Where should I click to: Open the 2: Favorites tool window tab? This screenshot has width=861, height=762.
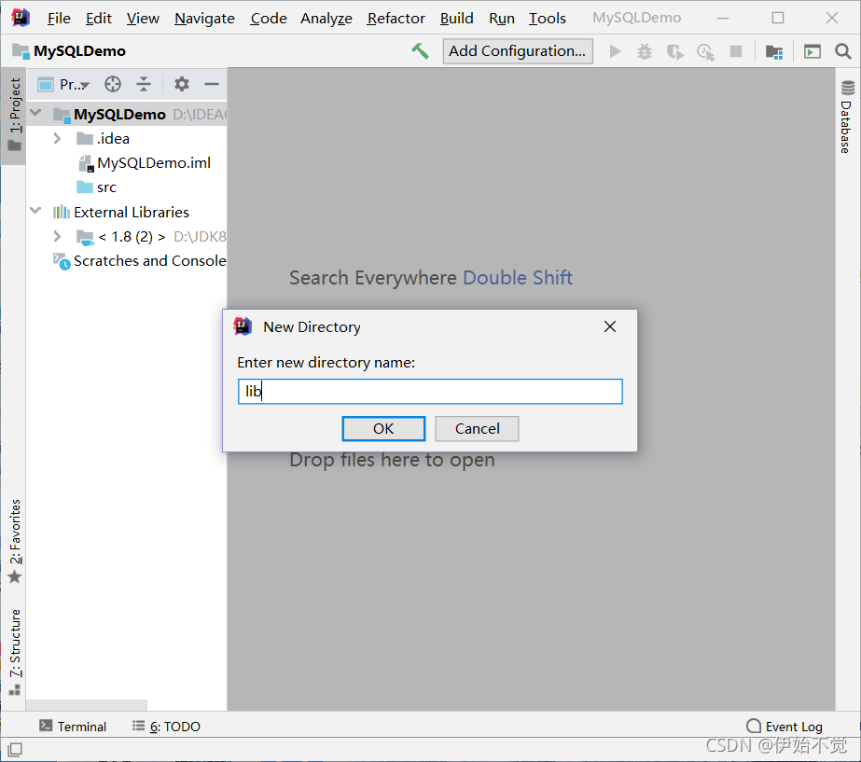point(15,541)
